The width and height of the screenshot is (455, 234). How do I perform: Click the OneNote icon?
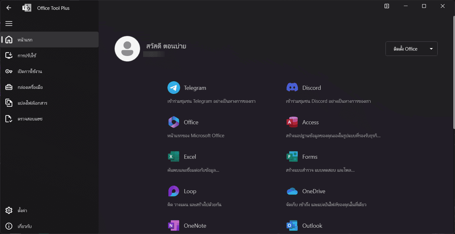(x=174, y=226)
